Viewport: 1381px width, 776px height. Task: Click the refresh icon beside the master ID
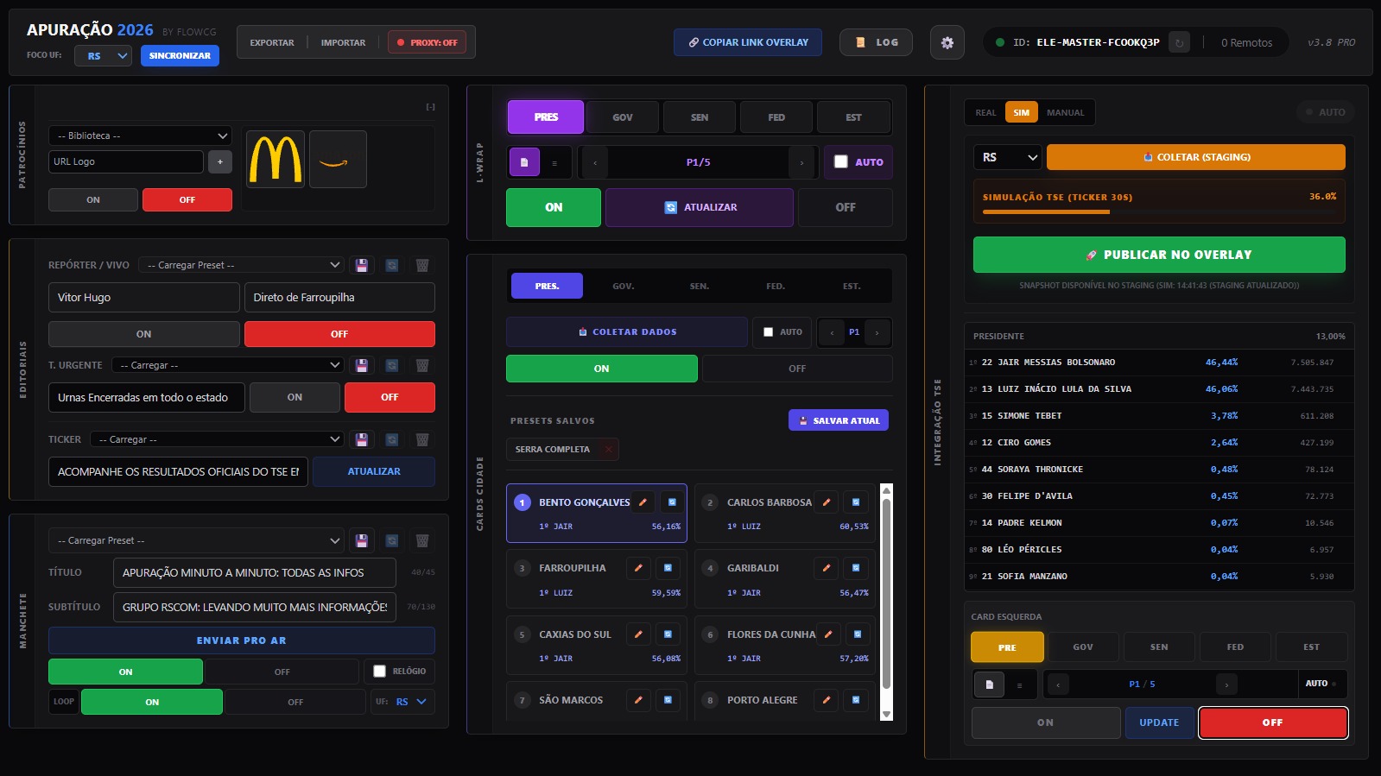coord(1179,42)
